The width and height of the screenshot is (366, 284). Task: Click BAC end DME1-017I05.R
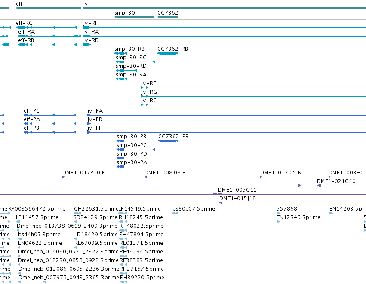pyautogui.click(x=261, y=177)
